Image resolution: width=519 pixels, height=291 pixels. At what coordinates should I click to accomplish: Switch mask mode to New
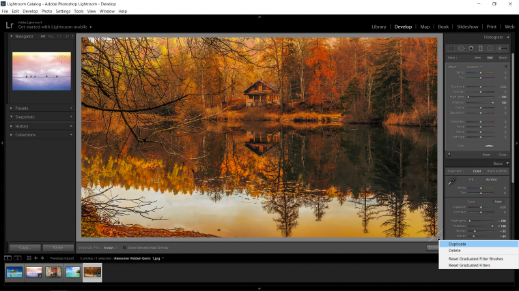tap(477, 58)
